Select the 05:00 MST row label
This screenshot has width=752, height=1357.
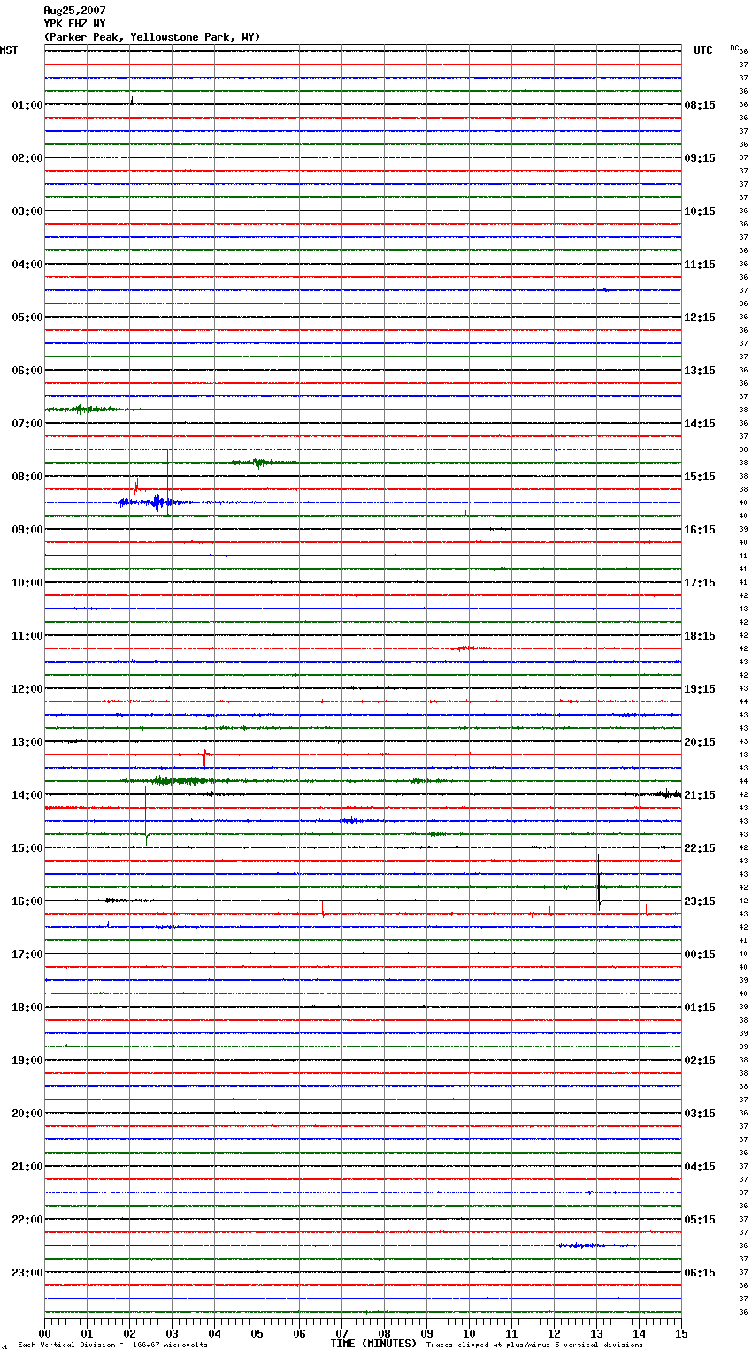pos(27,318)
